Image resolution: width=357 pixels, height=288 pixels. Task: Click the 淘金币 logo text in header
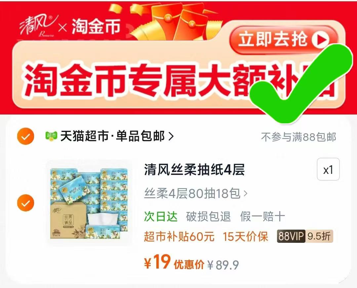(96, 27)
